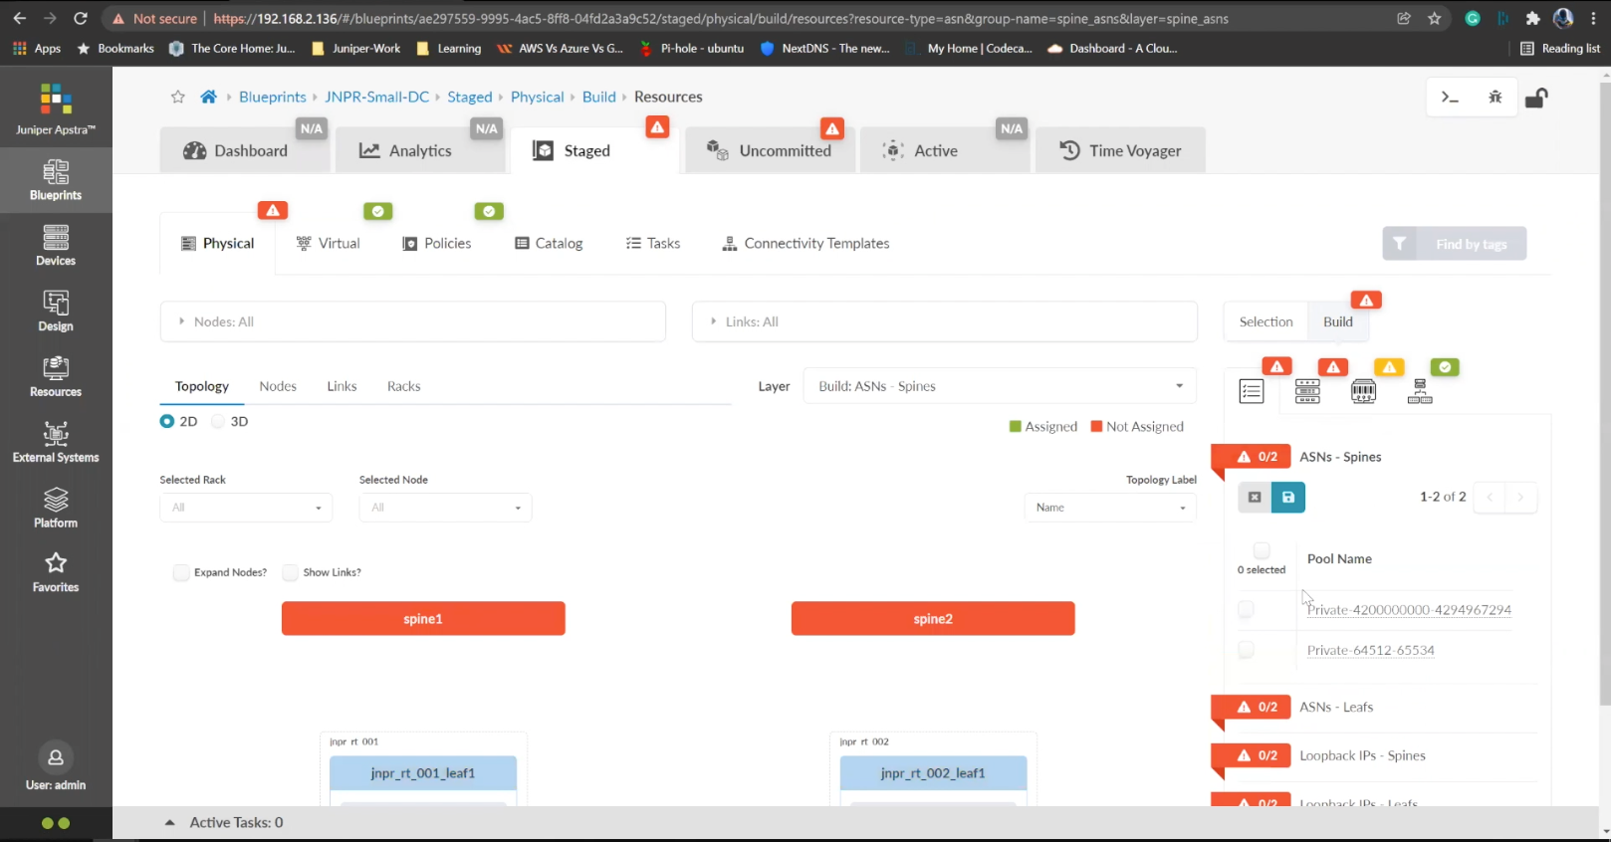Open the Topology Label dropdown
The image size is (1611, 842).
[x=1110, y=508]
